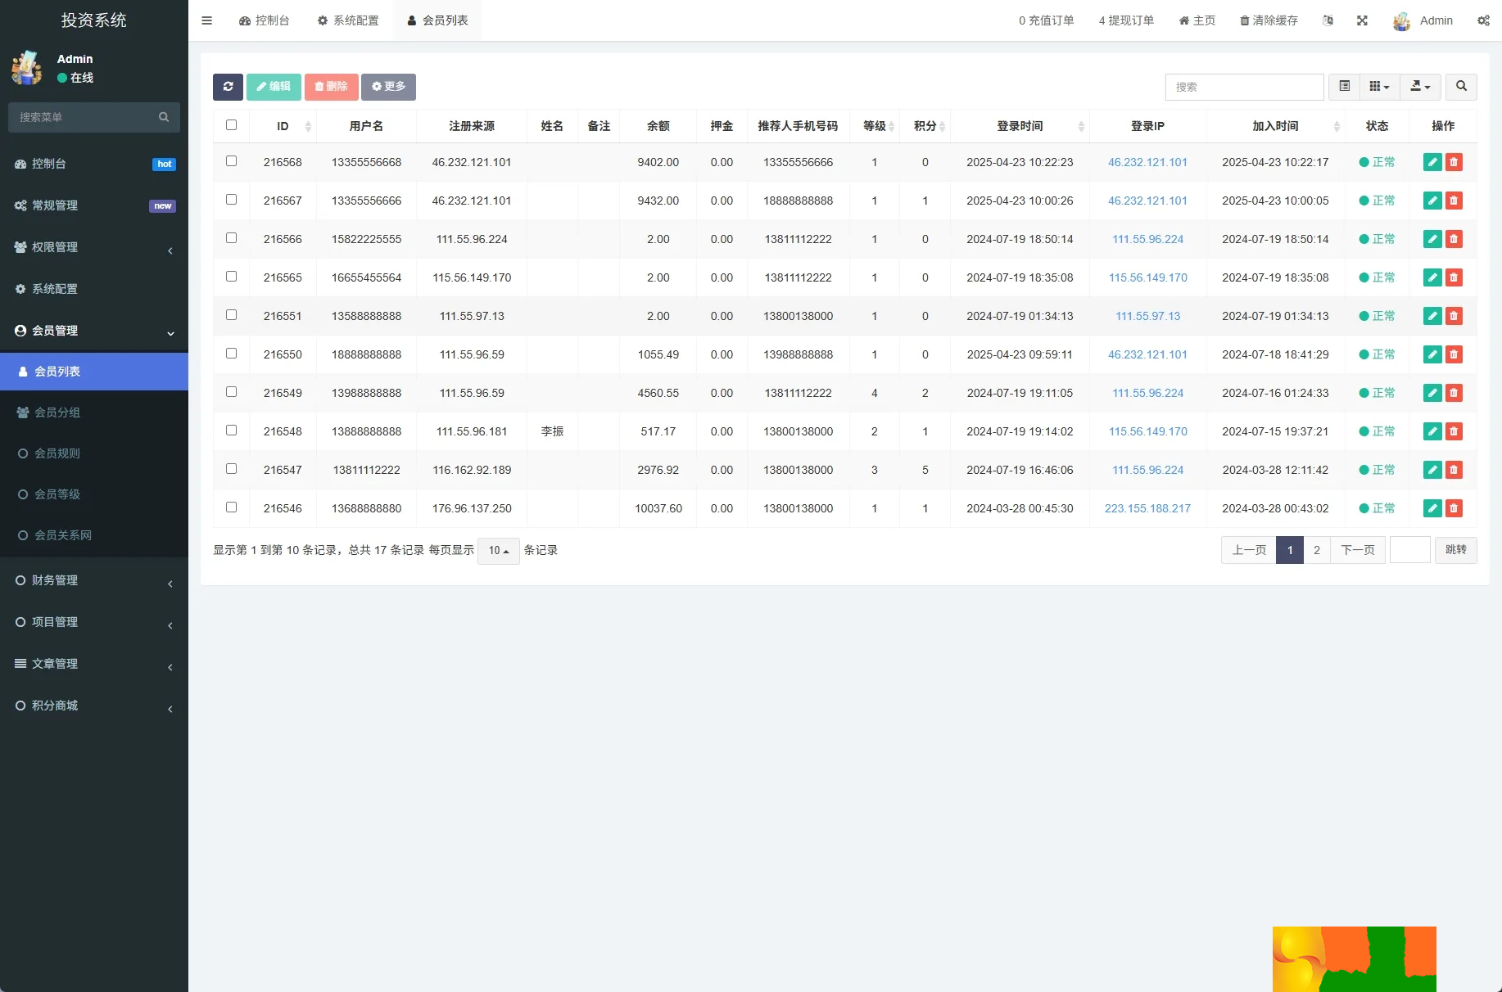Viewport: 1502px width, 992px height.
Task: Click the gears settings icon in top right
Action: [1483, 20]
